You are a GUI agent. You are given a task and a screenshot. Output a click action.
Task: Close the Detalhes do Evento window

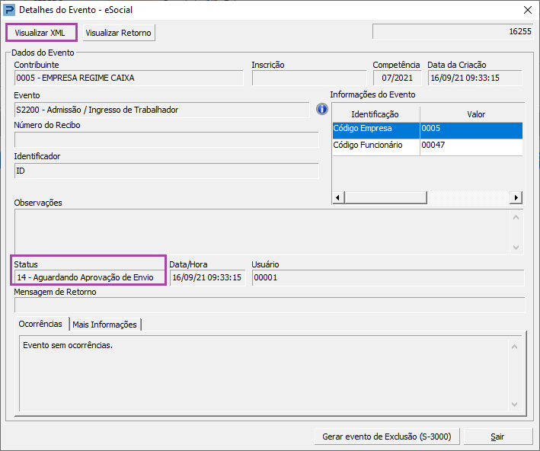point(527,10)
